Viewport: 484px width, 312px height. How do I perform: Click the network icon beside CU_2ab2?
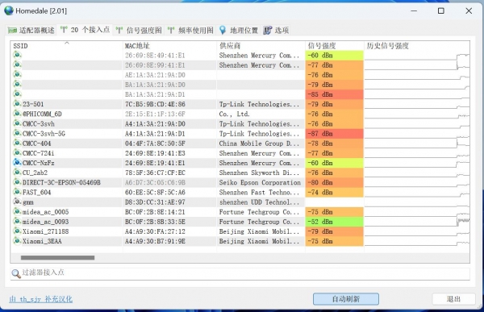(17, 173)
